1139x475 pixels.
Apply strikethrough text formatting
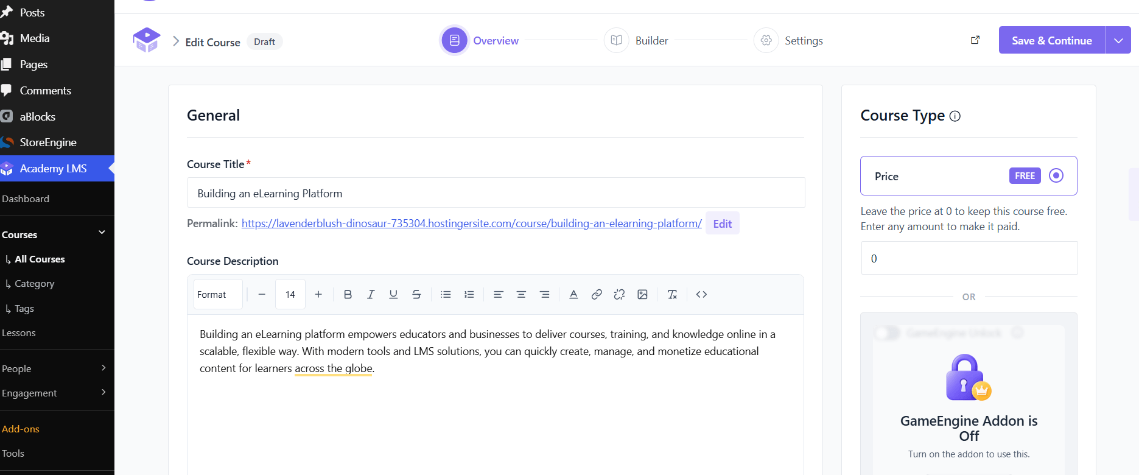coord(416,294)
